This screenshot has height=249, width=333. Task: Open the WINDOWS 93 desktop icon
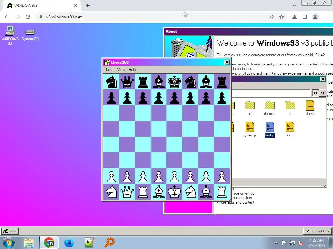[10, 35]
